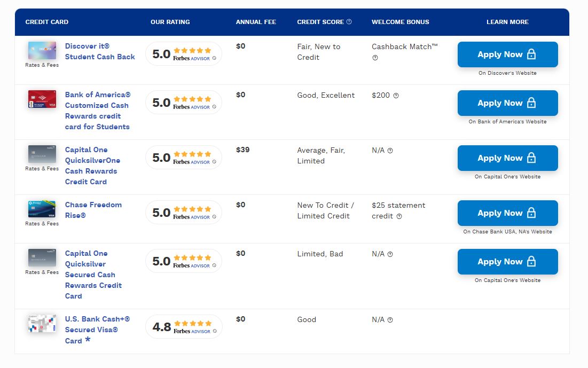Click Bank of America card thumbnail
The image size is (588, 368).
(x=42, y=99)
